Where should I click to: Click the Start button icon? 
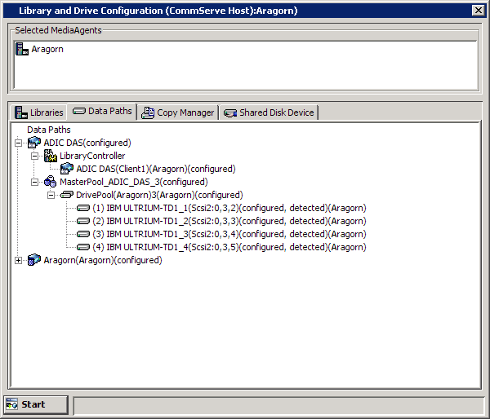[12, 404]
